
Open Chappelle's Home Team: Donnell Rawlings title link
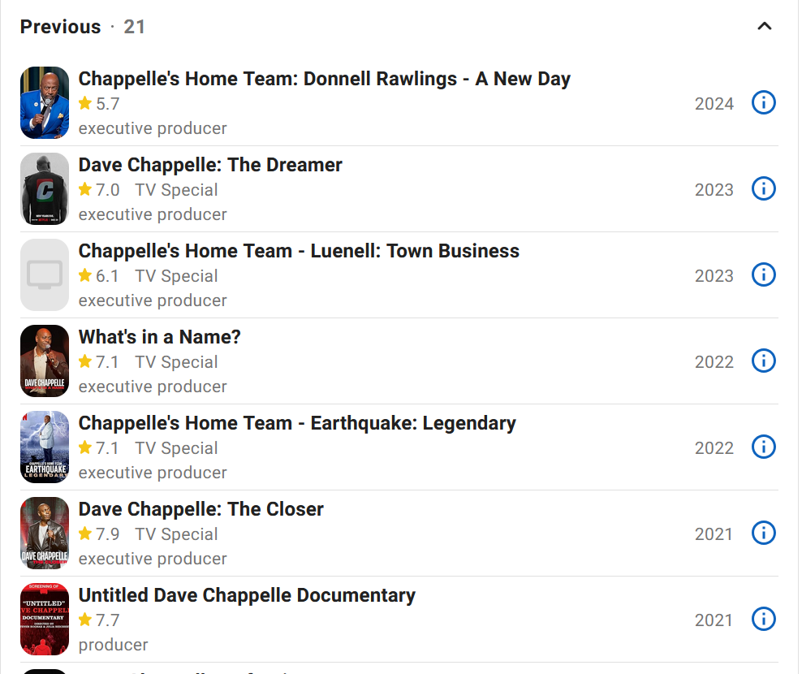(324, 79)
